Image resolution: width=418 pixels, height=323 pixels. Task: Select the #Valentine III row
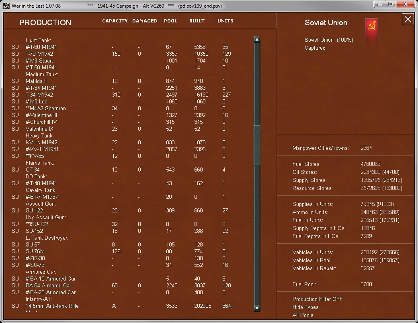pyautogui.click(x=121, y=115)
